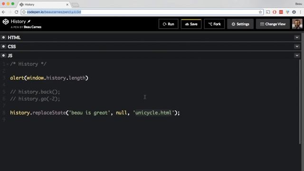Click the JS editor vertical scrollbar
The height and width of the screenshot is (171, 304).
coord(300,102)
